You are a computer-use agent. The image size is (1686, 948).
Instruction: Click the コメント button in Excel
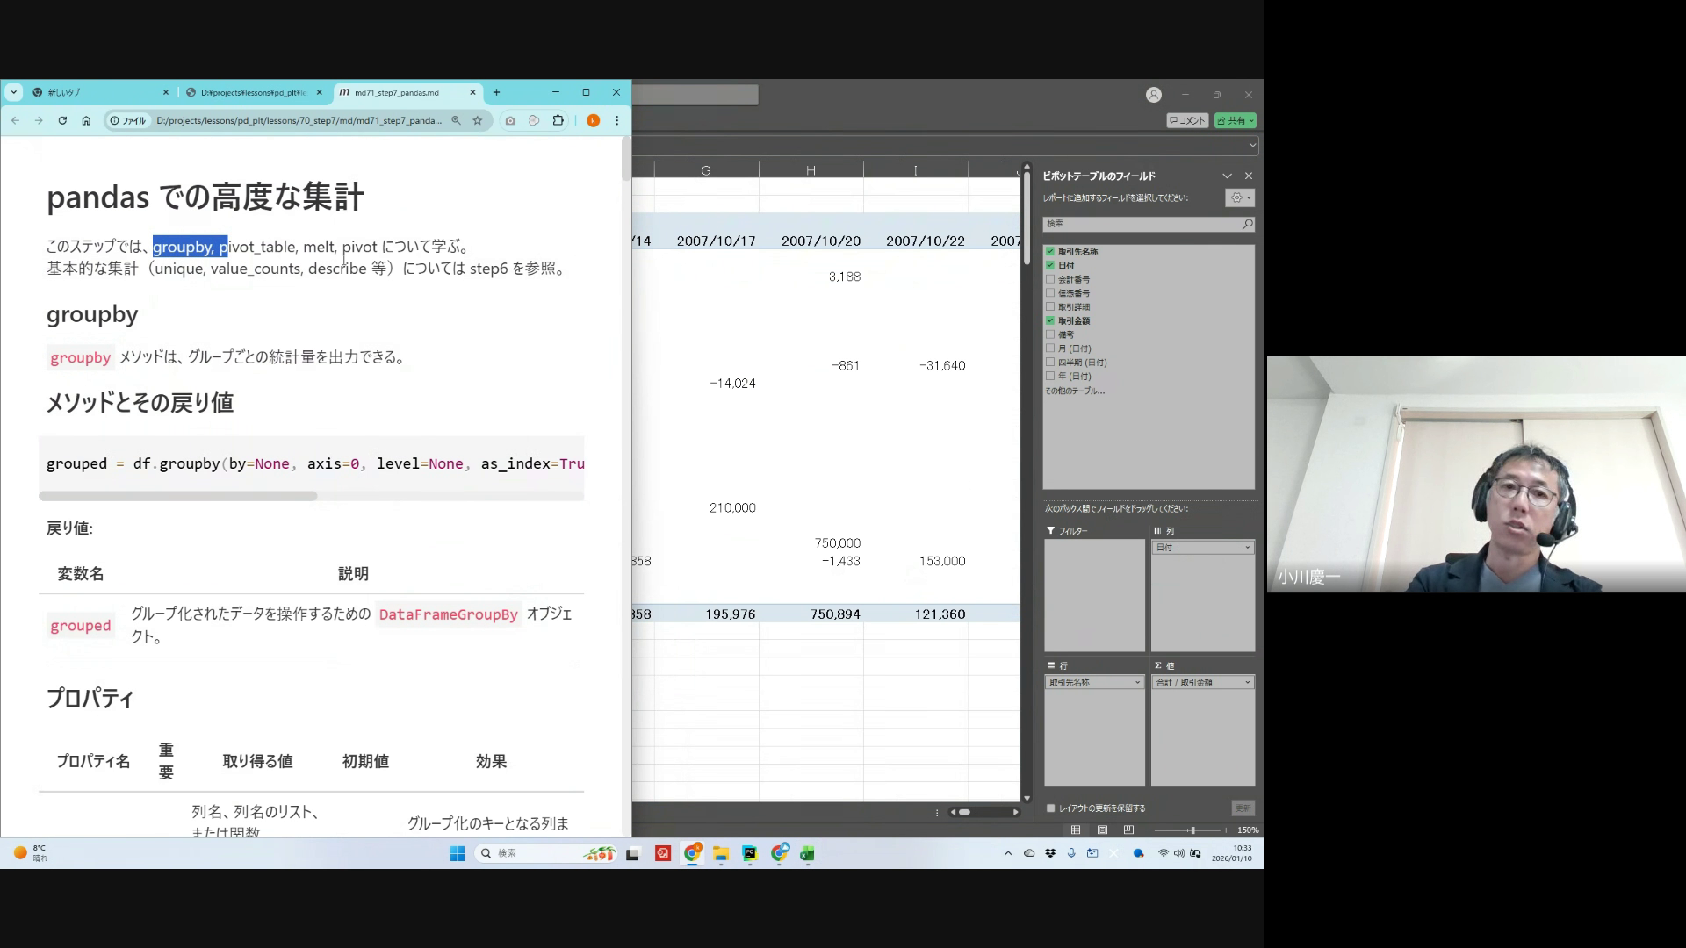(1187, 121)
